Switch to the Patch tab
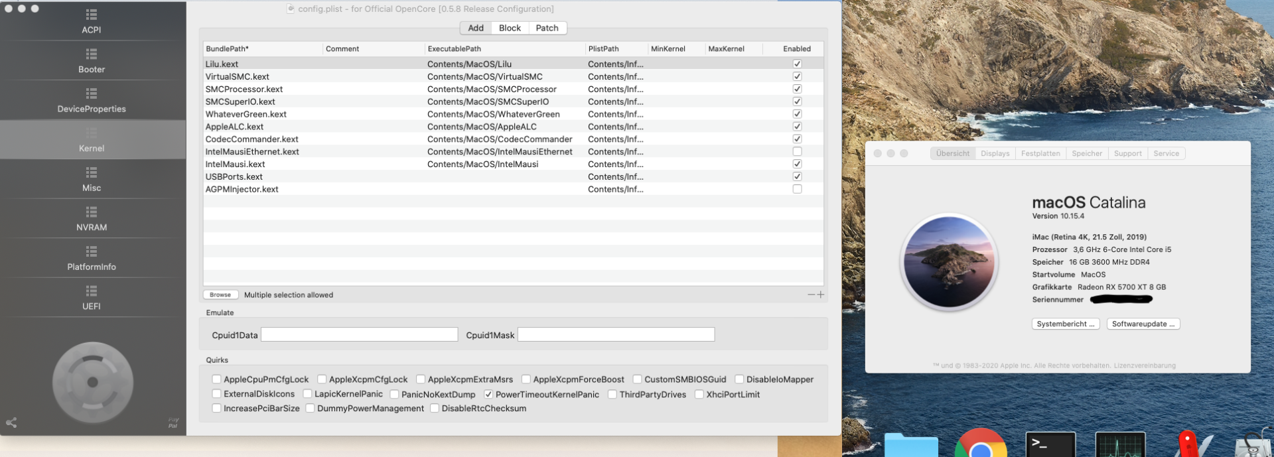The height and width of the screenshot is (457, 1274). (x=547, y=28)
